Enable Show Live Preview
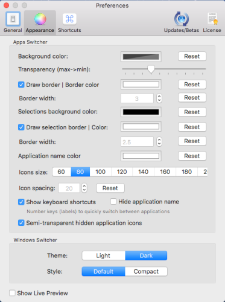225x302 pixels. pos(12,293)
